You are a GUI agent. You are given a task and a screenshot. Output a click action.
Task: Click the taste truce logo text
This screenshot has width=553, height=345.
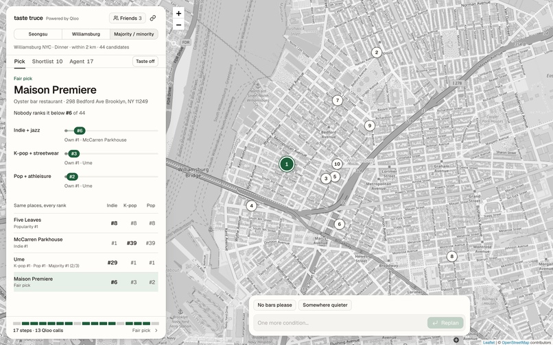coord(28,18)
